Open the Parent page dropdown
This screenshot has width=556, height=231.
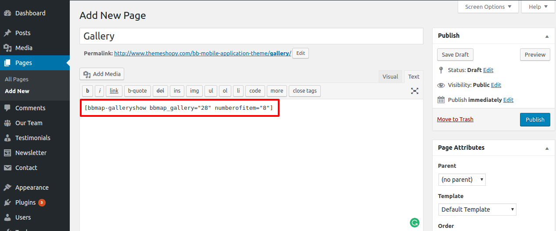[462, 180]
